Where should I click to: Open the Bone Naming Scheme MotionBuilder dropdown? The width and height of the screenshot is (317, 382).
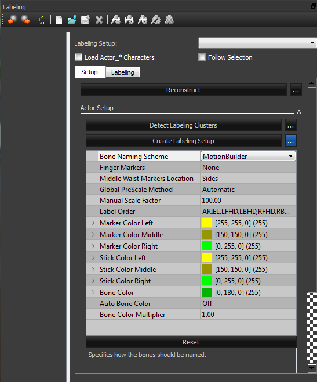click(248, 156)
